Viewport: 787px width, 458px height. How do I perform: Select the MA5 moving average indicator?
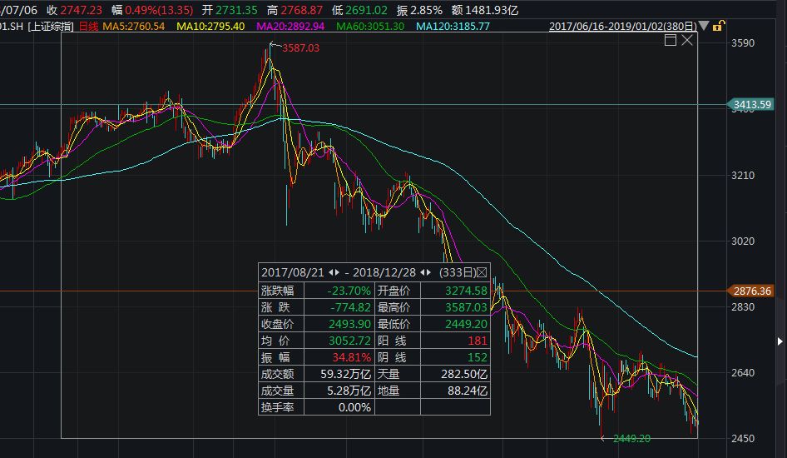coord(135,27)
